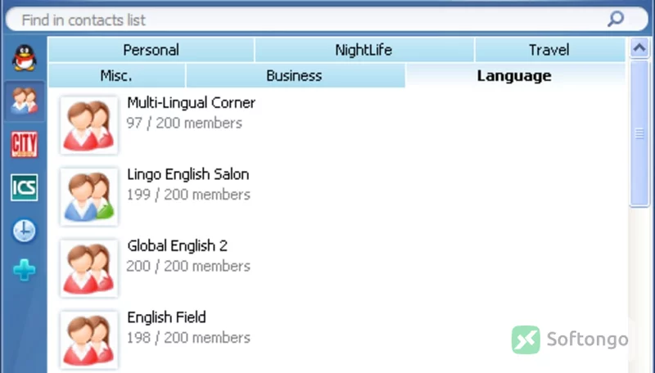Click the English Field group avatar
655x373 pixels.
pos(88,339)
